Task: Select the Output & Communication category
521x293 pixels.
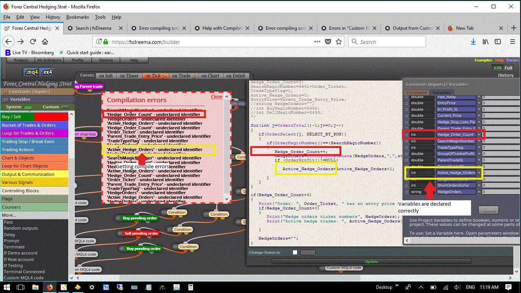Action: (34, 174)
